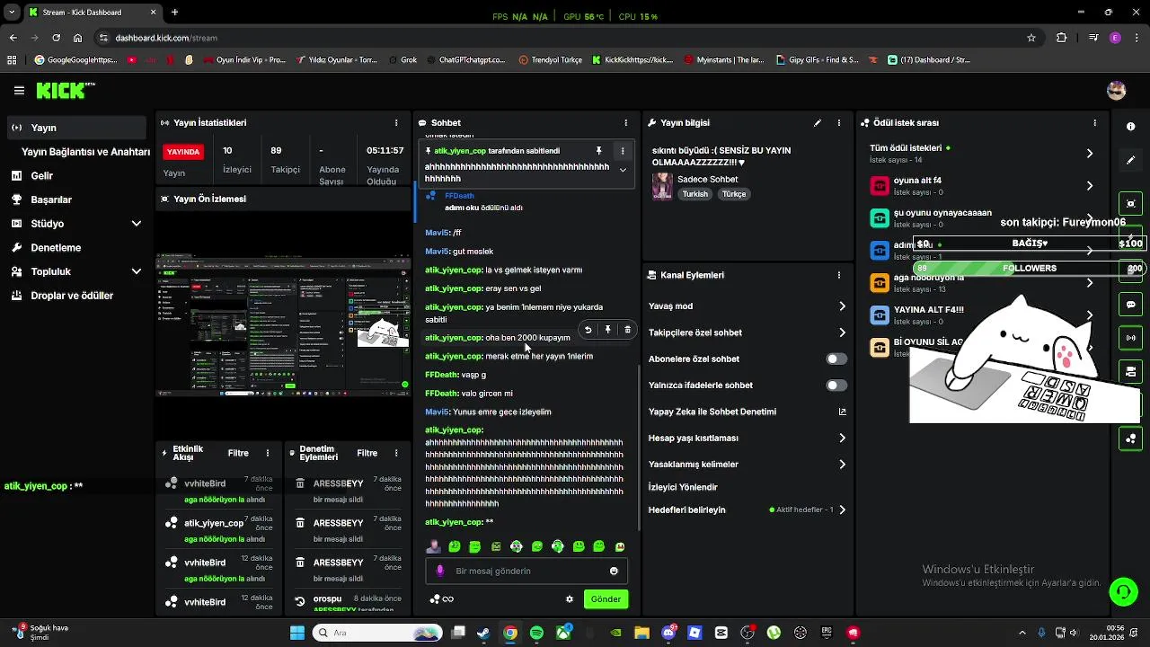1150x647 pixels.
Task: Open Yavaş mod settings arrow
Action: click(x=842, y=306)
